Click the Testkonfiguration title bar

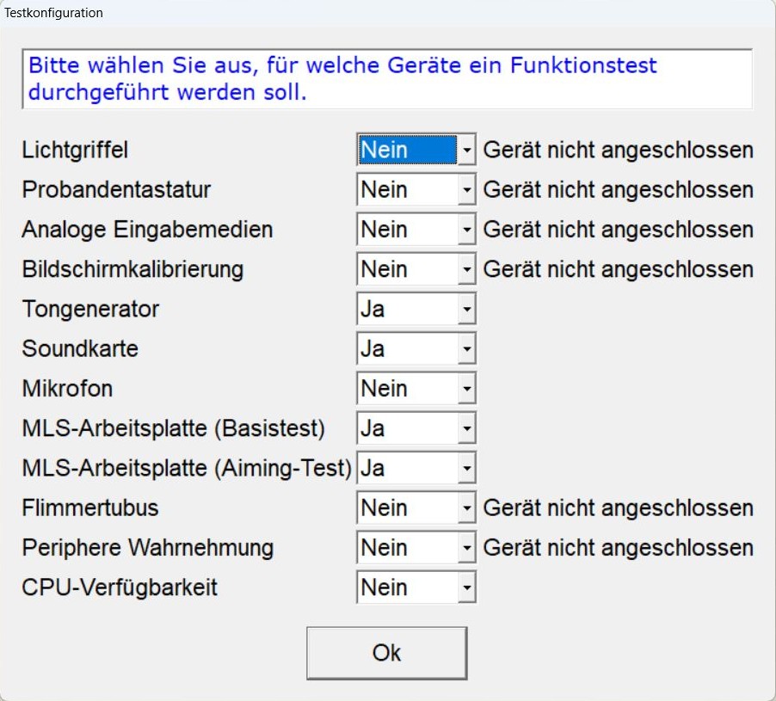(387, 13)
